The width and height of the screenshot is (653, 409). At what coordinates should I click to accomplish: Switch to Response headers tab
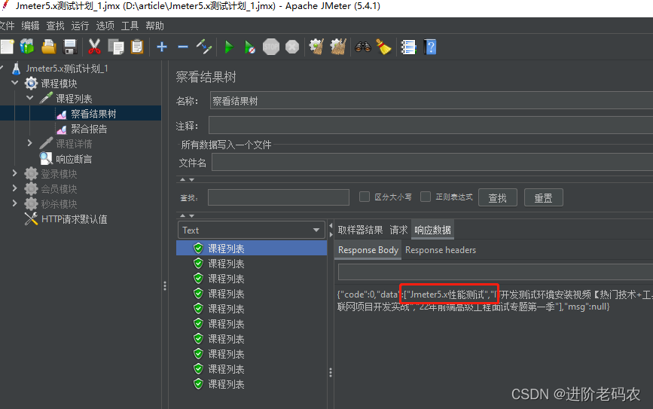(x=441, y=250)
